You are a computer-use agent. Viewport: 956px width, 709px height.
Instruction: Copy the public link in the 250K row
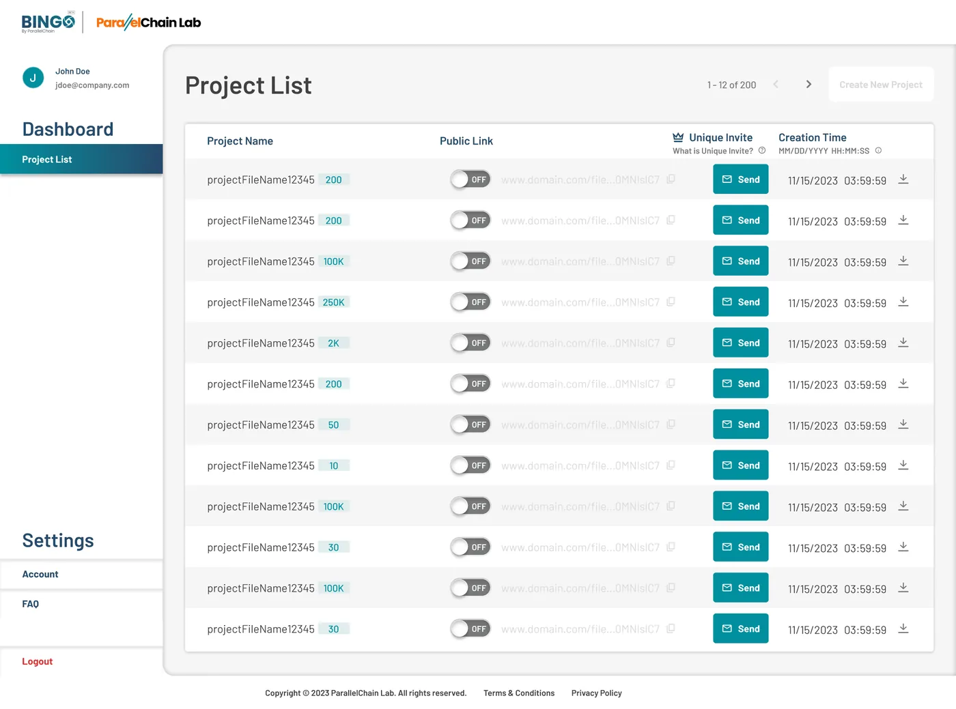pyautogui.click(x=671, y=302)
